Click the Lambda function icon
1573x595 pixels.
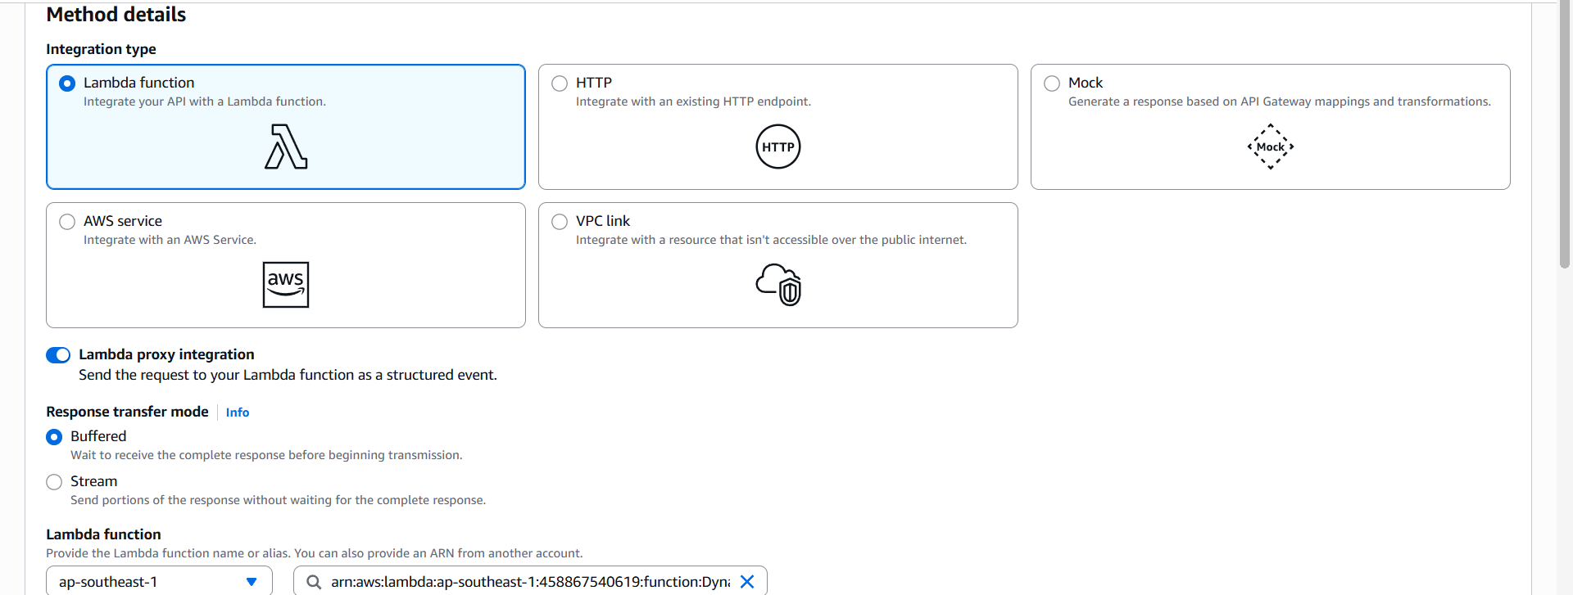point(286,146)
